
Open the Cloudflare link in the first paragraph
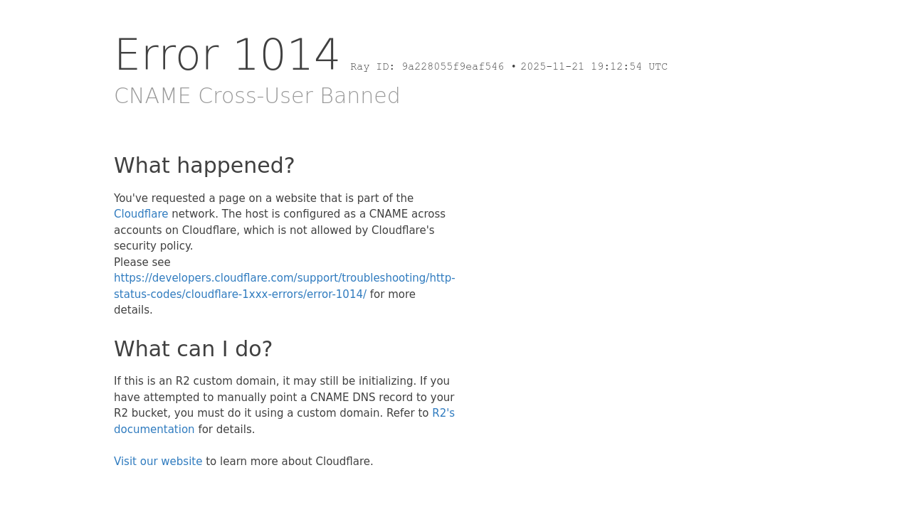[141, 214]
